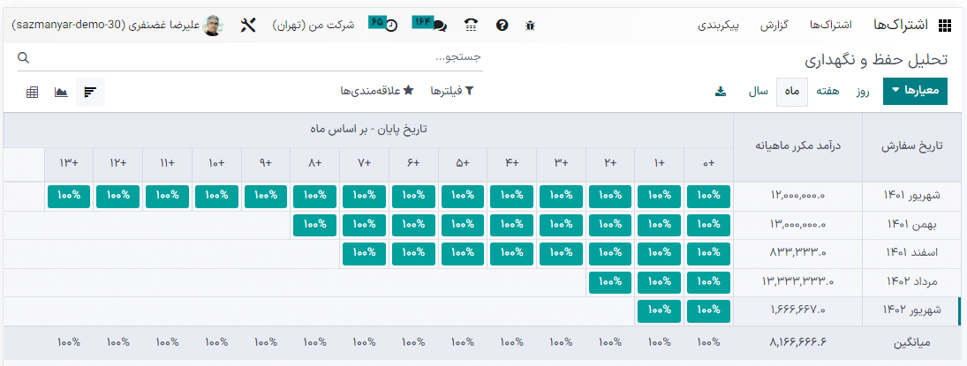Select the سال (year) interval
This screenshot has height=366, width=967.
coord(758,91)
